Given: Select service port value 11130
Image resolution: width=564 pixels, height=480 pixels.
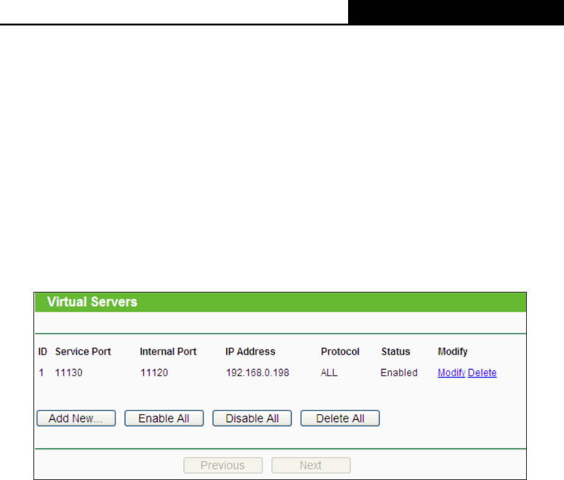Looking at the screenshot, I should tap(69, 373).
